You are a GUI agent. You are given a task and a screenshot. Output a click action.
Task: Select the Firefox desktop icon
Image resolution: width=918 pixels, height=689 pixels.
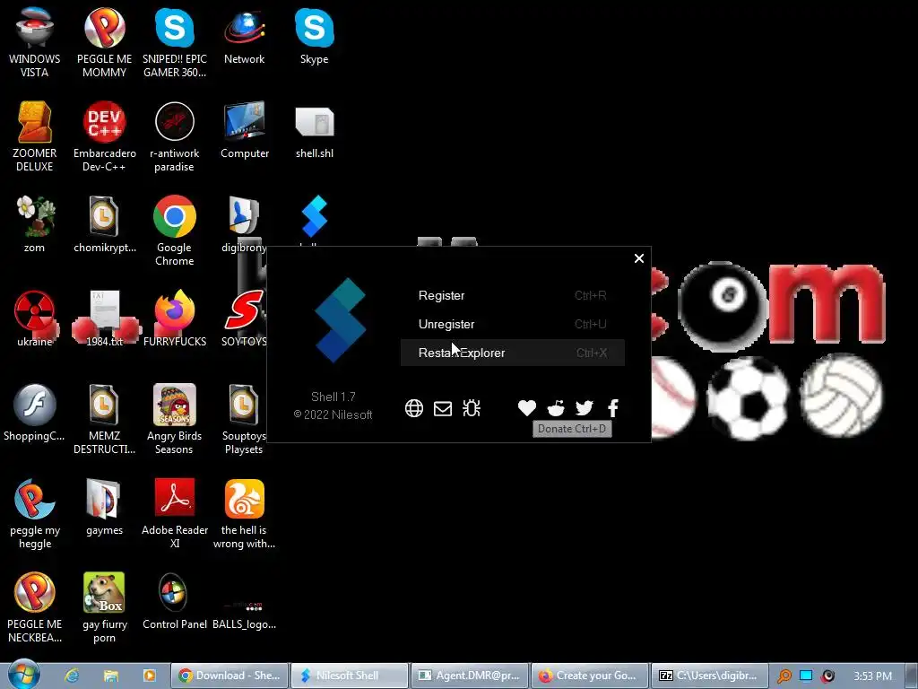point(175,318)
